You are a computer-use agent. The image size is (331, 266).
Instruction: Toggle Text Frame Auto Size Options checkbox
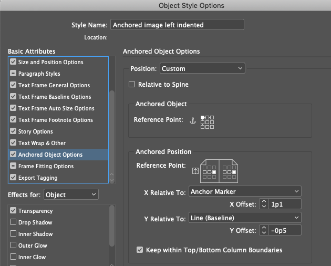point(13,108)
